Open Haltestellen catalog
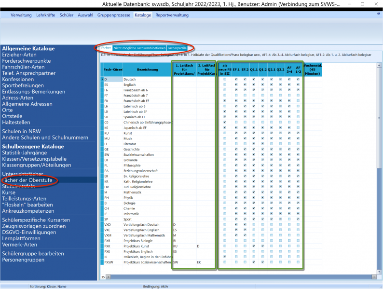Viewport: 383px width, 289px height. tap(16, 123)
